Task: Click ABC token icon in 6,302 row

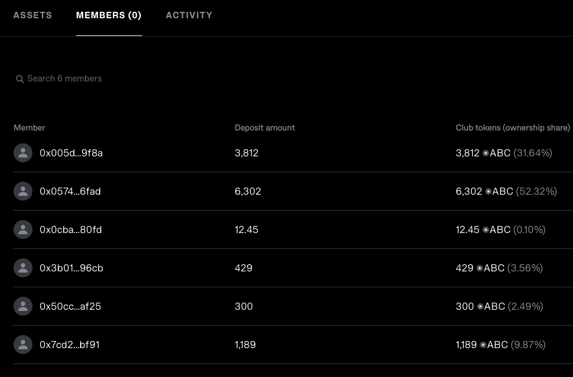Action: pyautogui.click(x=488, y=192)
